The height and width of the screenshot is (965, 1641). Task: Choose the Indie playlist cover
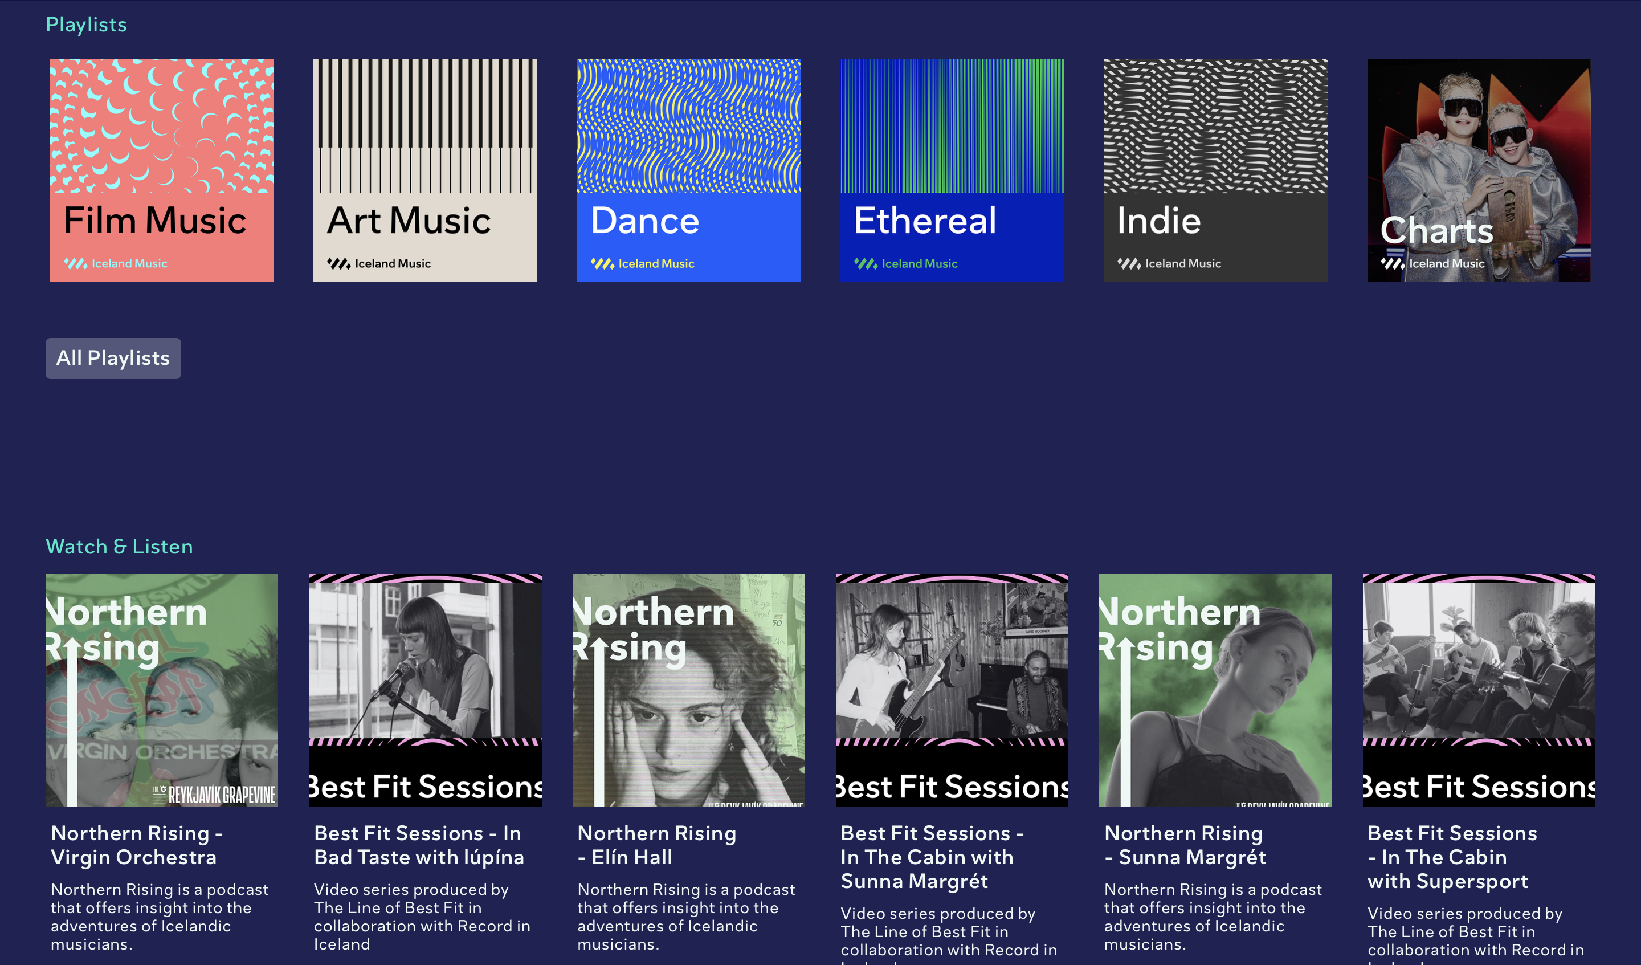click(1215, 170)
